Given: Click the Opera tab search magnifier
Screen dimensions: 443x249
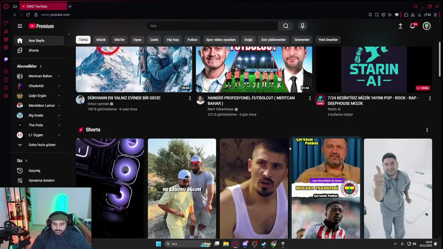Looking at the screenshot, I should tap(416, 6).
